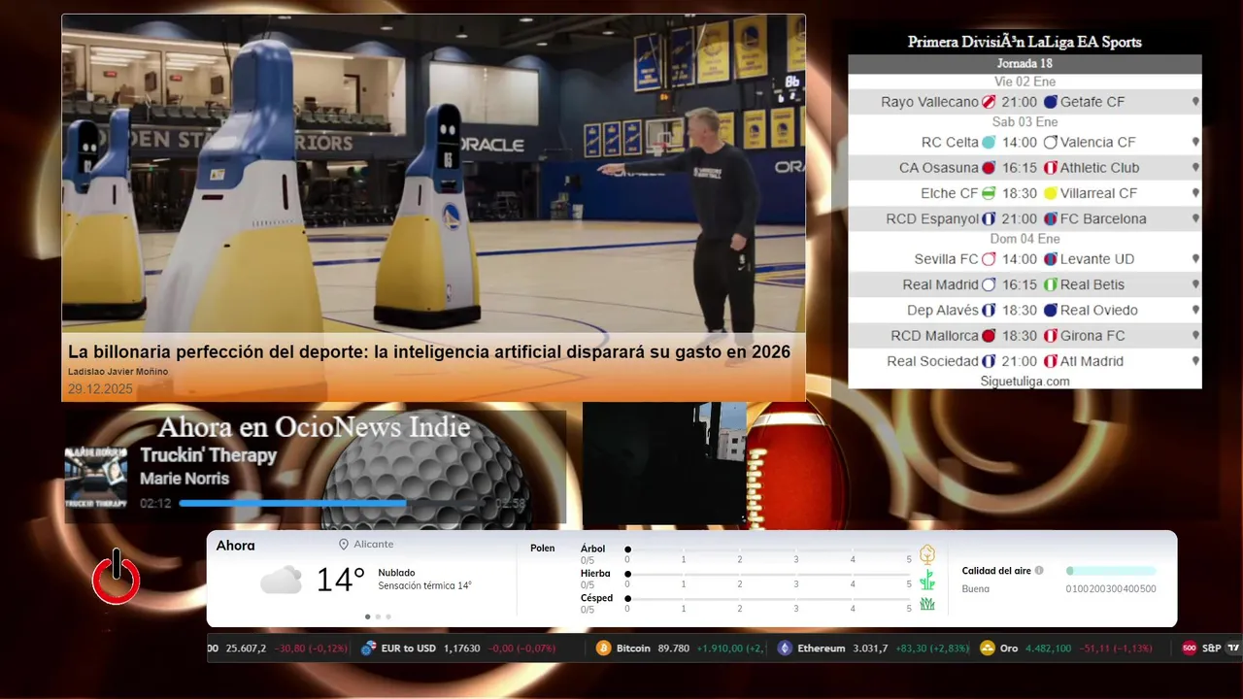Image resolution: width=1243 pixels, height=699 pixels.
Task: Click the tree pollen icon for Árbol
Action: click(x=927, y=554)
